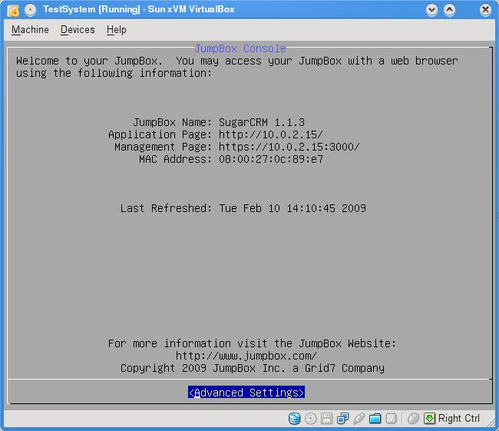Click the window title TestSystem [Running]
The height and width of the screenshot is (431, 499).
pyautogui.click(x=91, y=9)
